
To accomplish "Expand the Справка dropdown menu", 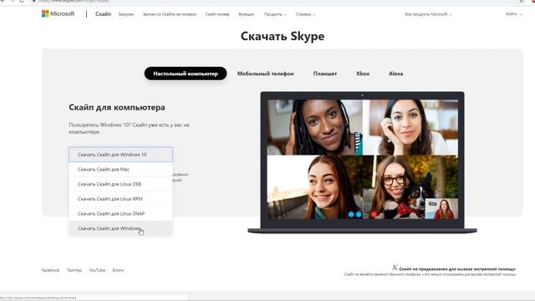I will (305, 14).
